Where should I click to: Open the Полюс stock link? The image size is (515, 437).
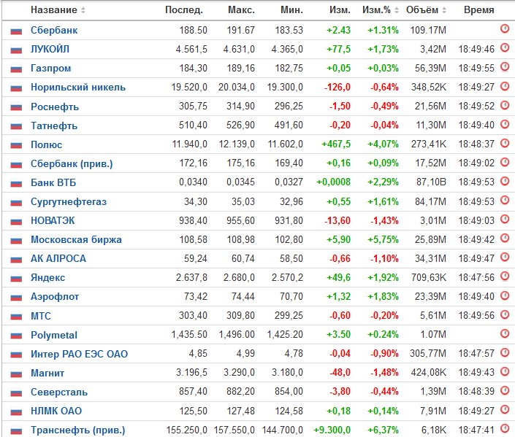coord(46,144)
